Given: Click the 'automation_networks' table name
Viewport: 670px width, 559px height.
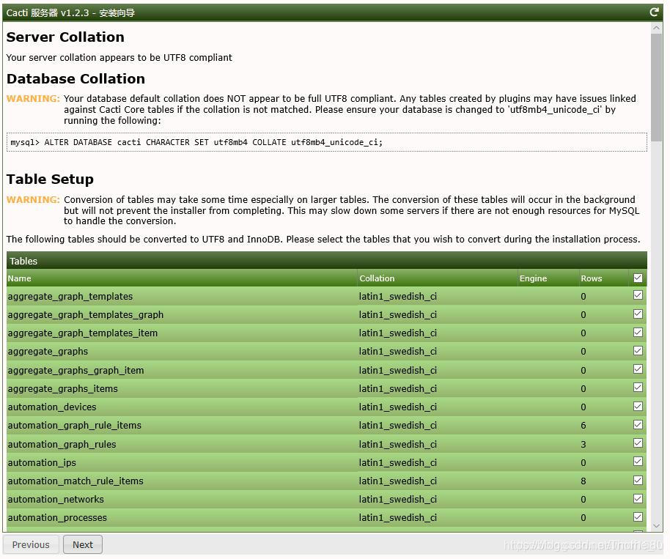Looking at the screenshot, I should (56, 499).
